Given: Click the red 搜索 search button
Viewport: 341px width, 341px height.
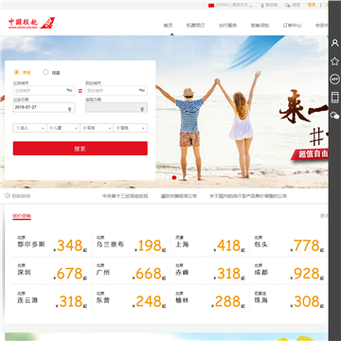Looking at the screenshot, I should (x=81, y=149).
